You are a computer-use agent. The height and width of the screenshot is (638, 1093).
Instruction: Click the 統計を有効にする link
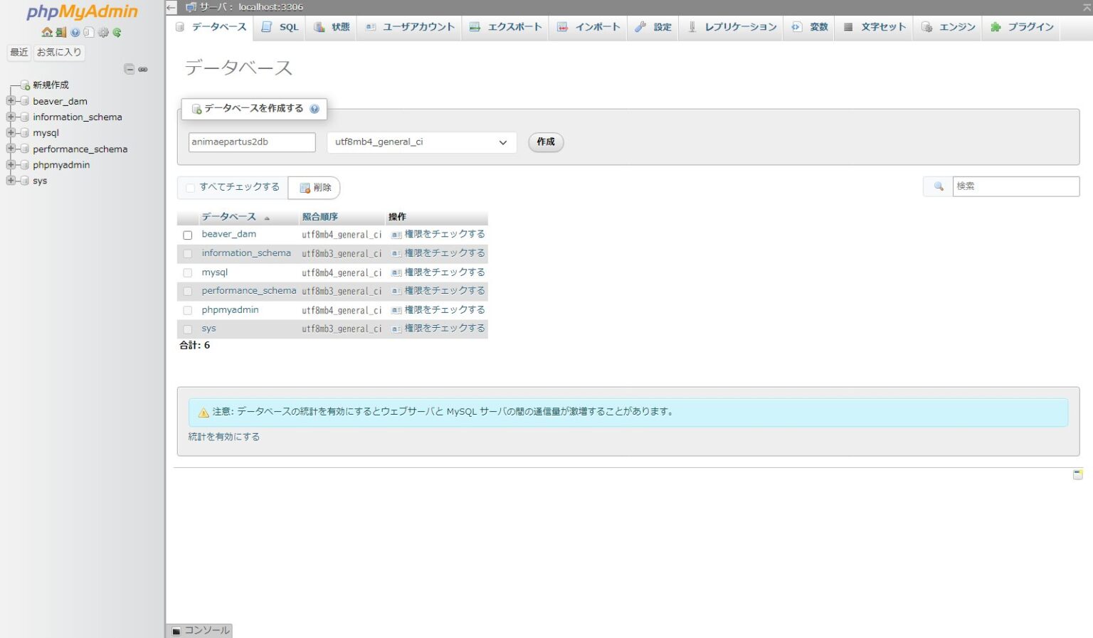pyautogui.click(x=224, y=436)
